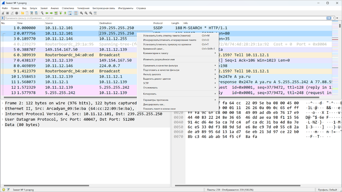This screenshot has width=342, height=192.
Task: Sort by the Time column header
Action: tap(30, 23)
